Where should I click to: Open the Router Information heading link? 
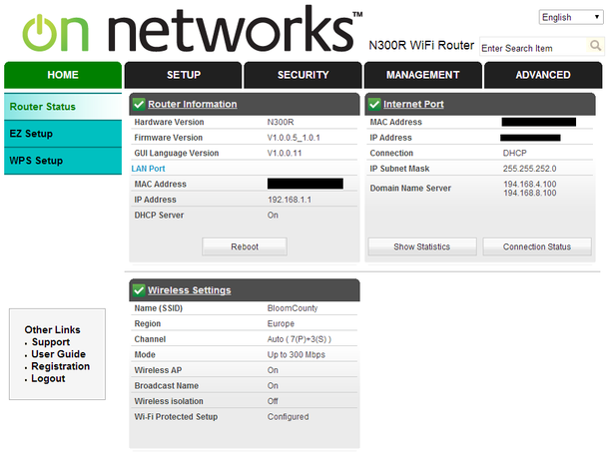193,104
